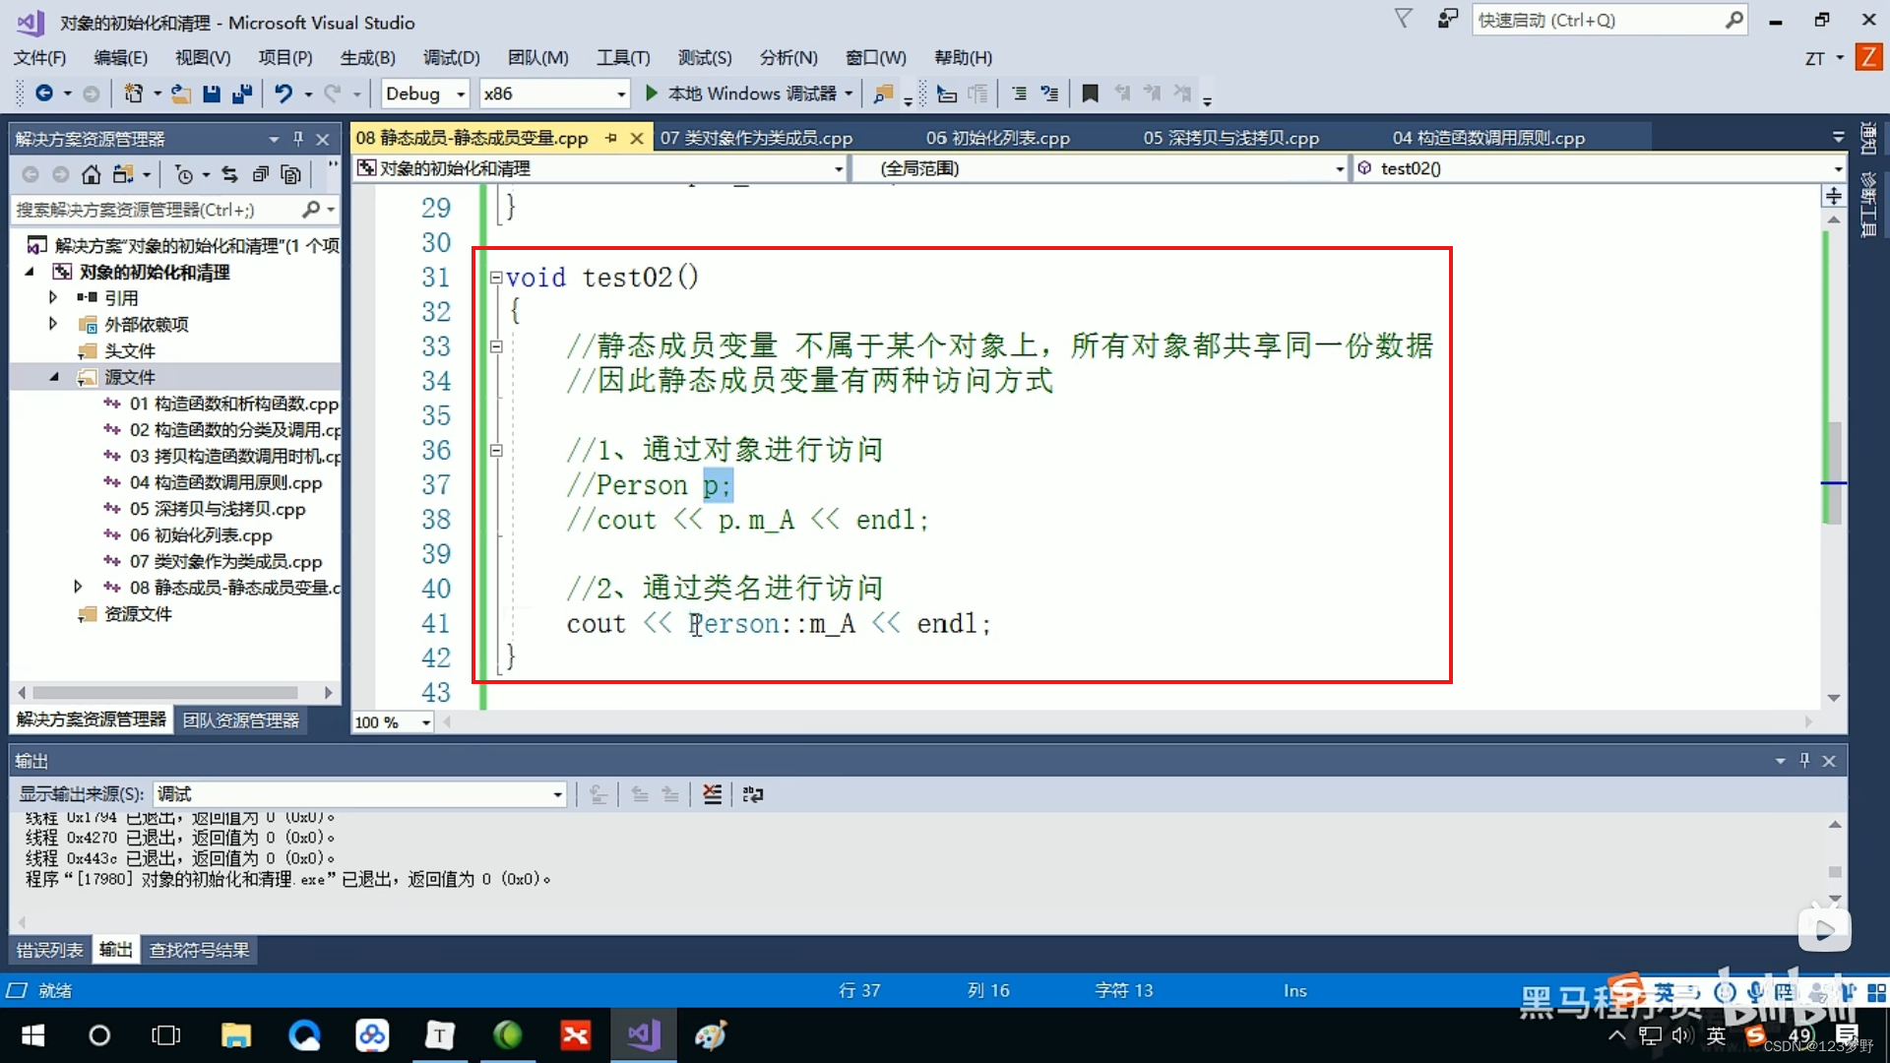Select 01 构造函数和析构函数.cpp in Solution Explorer
This screenshot has height=1063, width=1890.
tap(234, 404)
